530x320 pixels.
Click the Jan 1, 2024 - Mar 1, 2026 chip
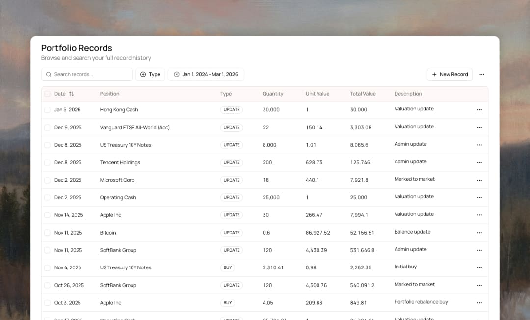coord(206,74)
